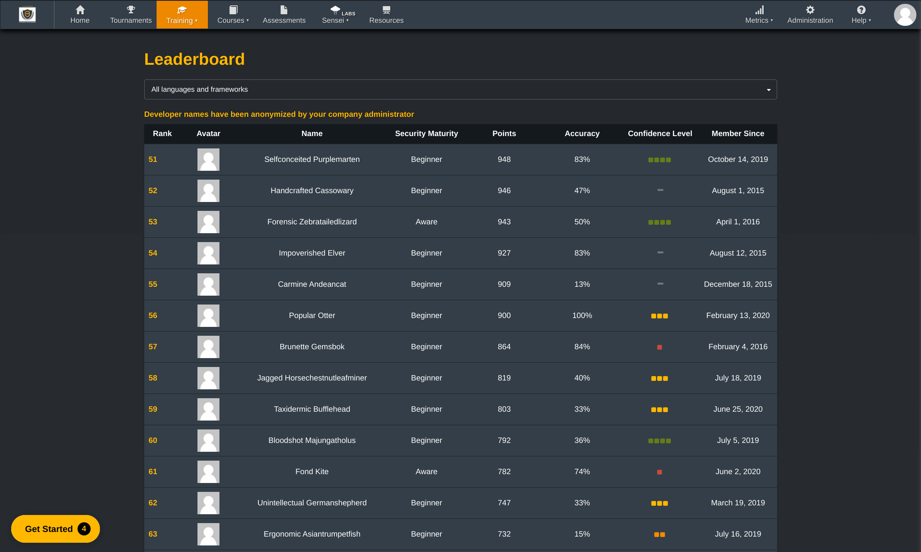Open Assessments document icon
The image size is (921, 552).
[x=284, y=10]
